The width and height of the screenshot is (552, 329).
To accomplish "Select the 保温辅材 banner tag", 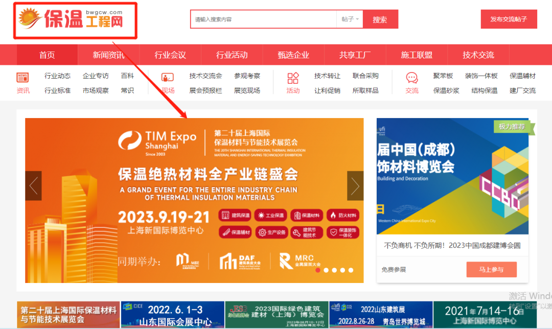I will pyautogui.click(x=235, y=232).
